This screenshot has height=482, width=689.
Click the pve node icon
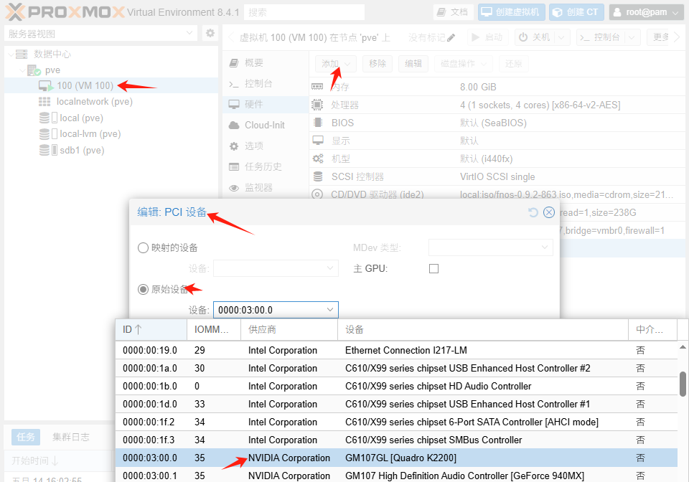[34, 70]
